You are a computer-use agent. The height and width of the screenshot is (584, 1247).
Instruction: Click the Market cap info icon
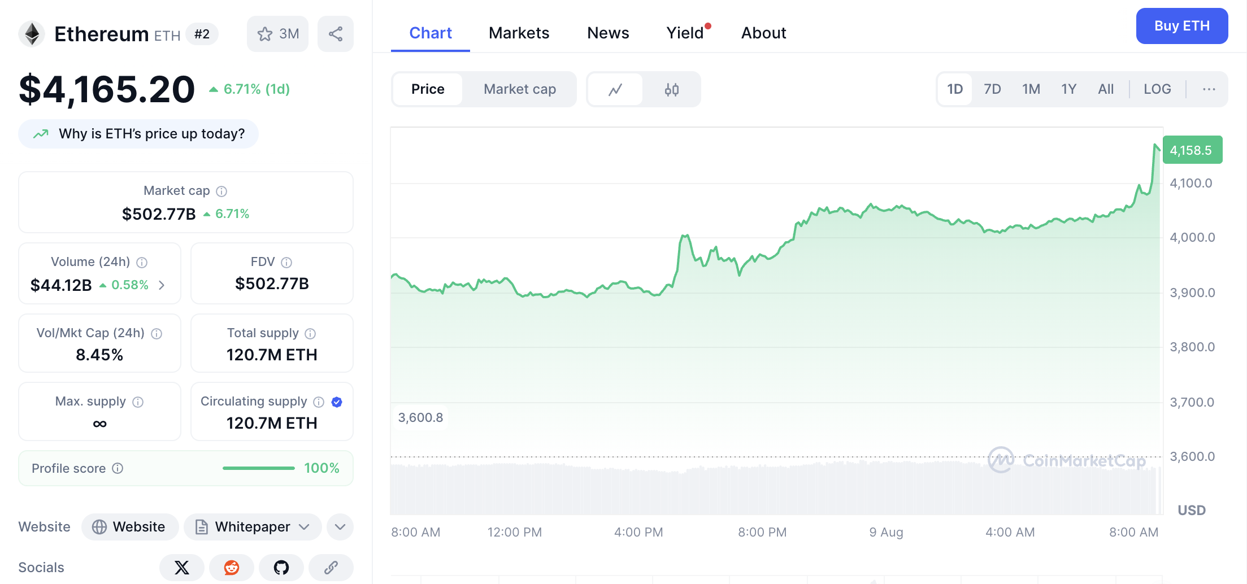click(221, 191)
